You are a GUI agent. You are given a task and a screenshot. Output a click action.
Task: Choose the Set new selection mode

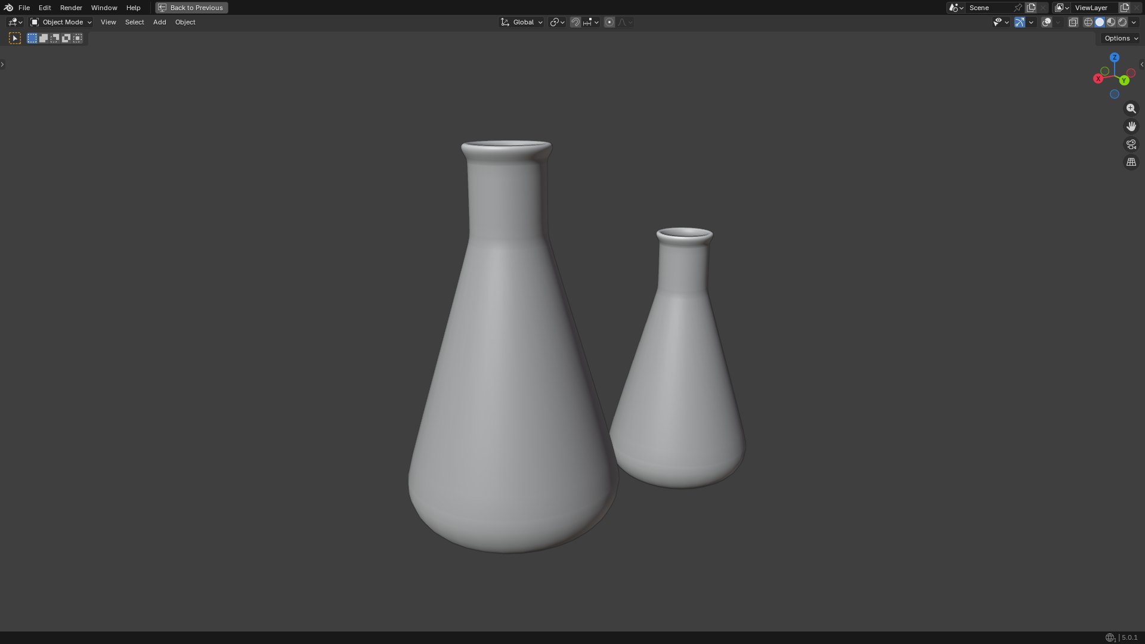[32, 38]
